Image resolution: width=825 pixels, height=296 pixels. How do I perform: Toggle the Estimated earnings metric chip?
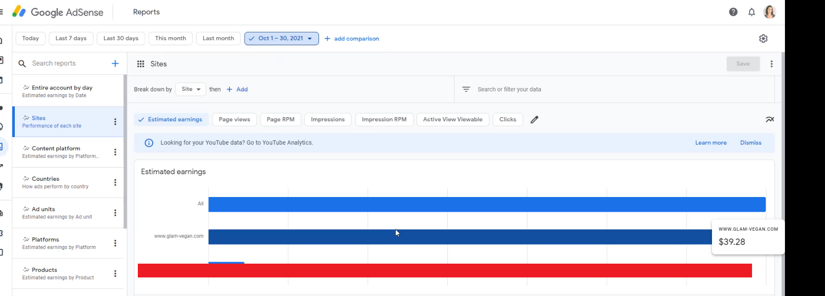click(170, 119)
